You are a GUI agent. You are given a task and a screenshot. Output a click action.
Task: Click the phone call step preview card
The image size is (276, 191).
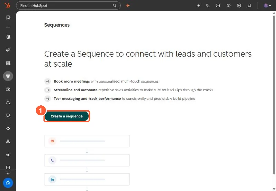click(x=87, y=160)
